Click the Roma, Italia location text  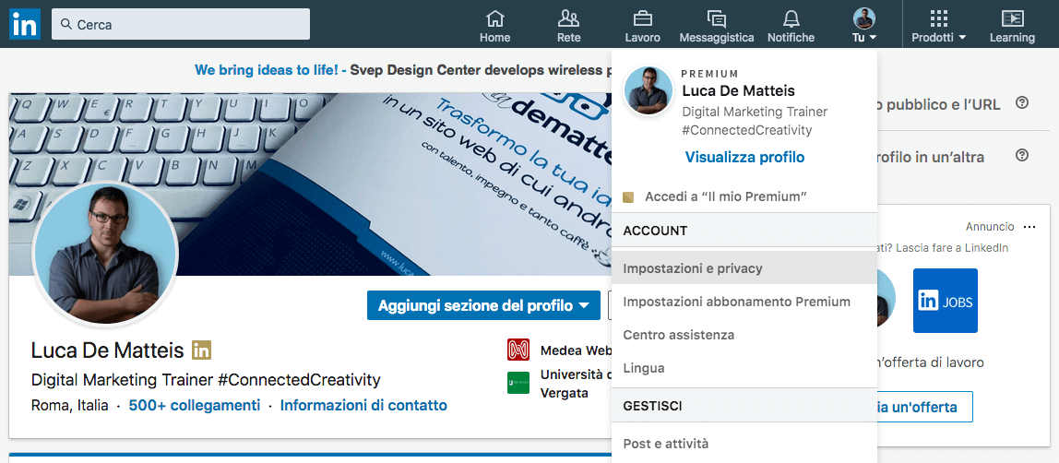coord(69,406)
